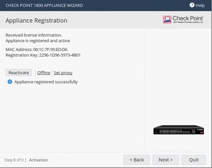Click the appliance hardware image
The width and height of the screenshot is (212, 168).
click(179, 129)
